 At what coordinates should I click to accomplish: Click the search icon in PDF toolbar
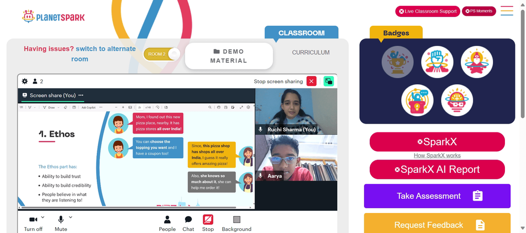click(210, 107)
